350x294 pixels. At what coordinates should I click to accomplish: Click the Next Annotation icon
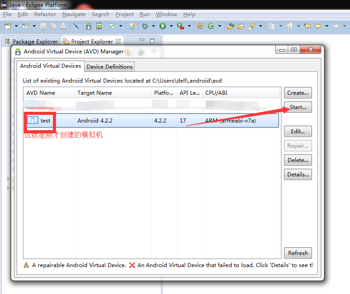[x=272, y=26]
